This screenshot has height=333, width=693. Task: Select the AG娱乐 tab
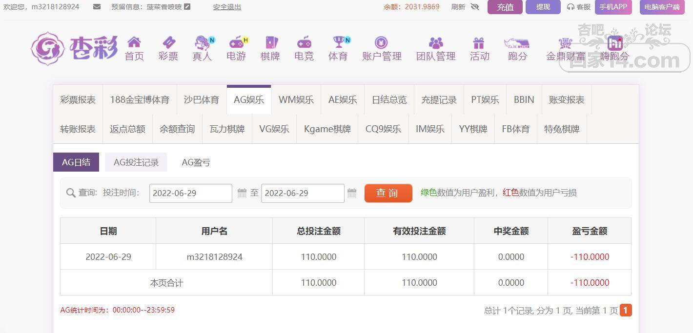(x=249, y=100)
